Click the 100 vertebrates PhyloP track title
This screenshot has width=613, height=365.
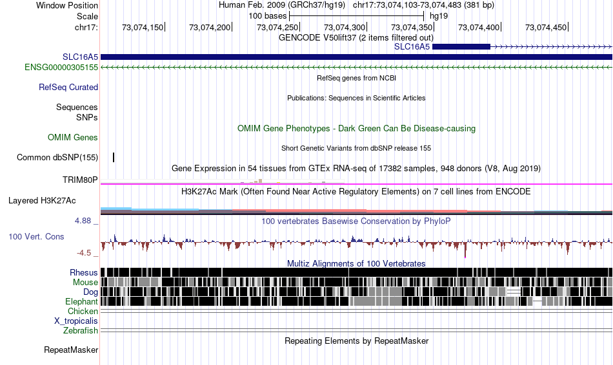[x=356, y=221]
